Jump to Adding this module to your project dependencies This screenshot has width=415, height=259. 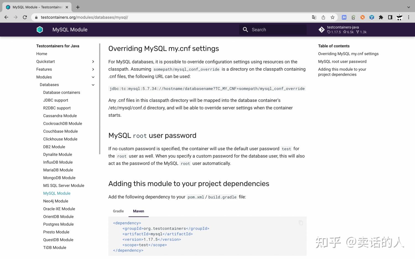[x=342, y=72]
